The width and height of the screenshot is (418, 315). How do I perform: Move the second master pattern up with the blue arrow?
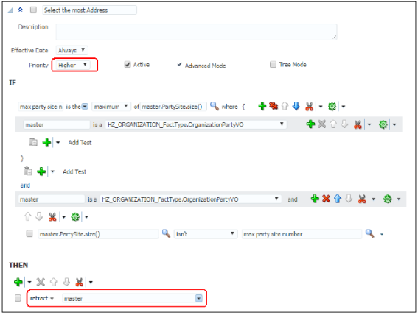click(338, 199)
